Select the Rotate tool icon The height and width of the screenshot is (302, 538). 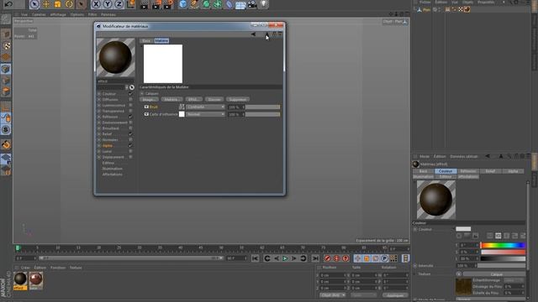(69, 4)
